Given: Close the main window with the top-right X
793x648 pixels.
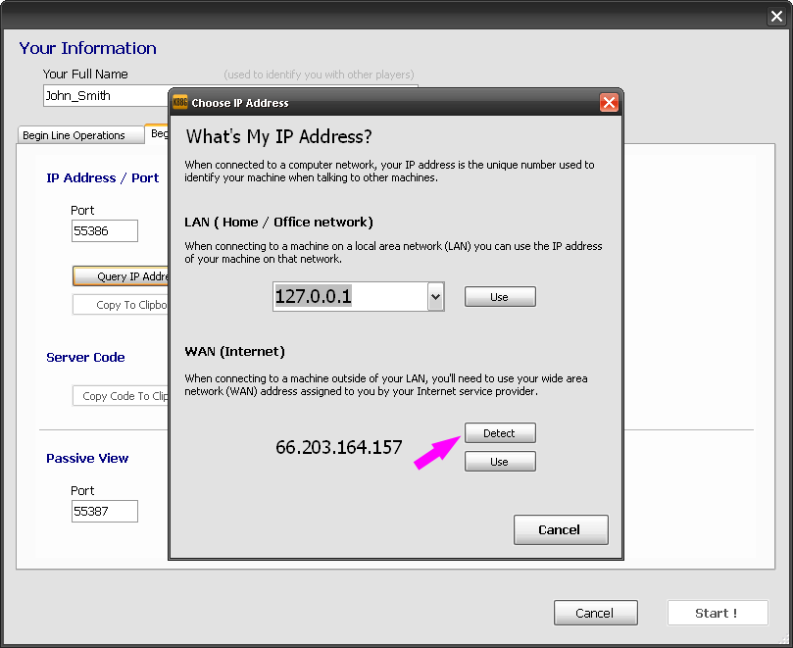Looking at the screenshot, I should 776,16.
